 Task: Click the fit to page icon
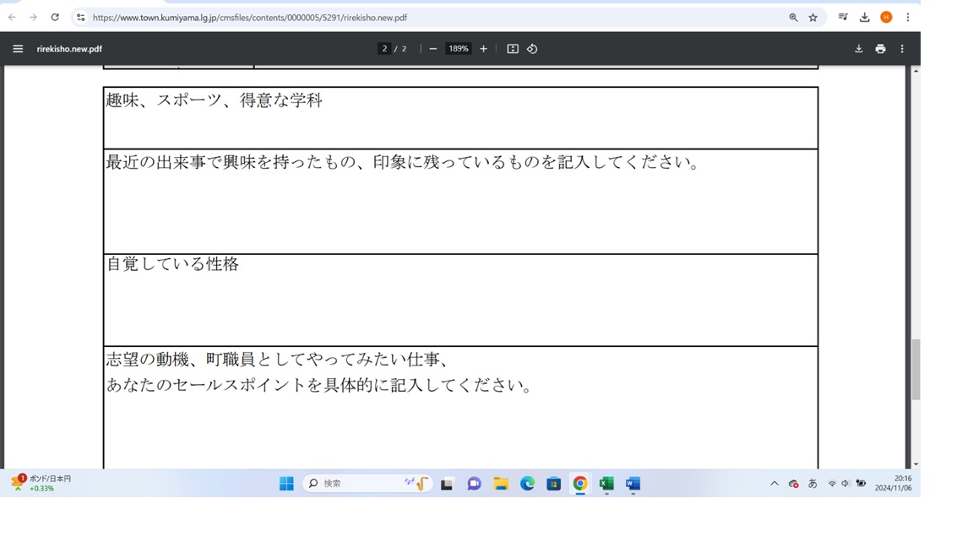click(512, 49)
